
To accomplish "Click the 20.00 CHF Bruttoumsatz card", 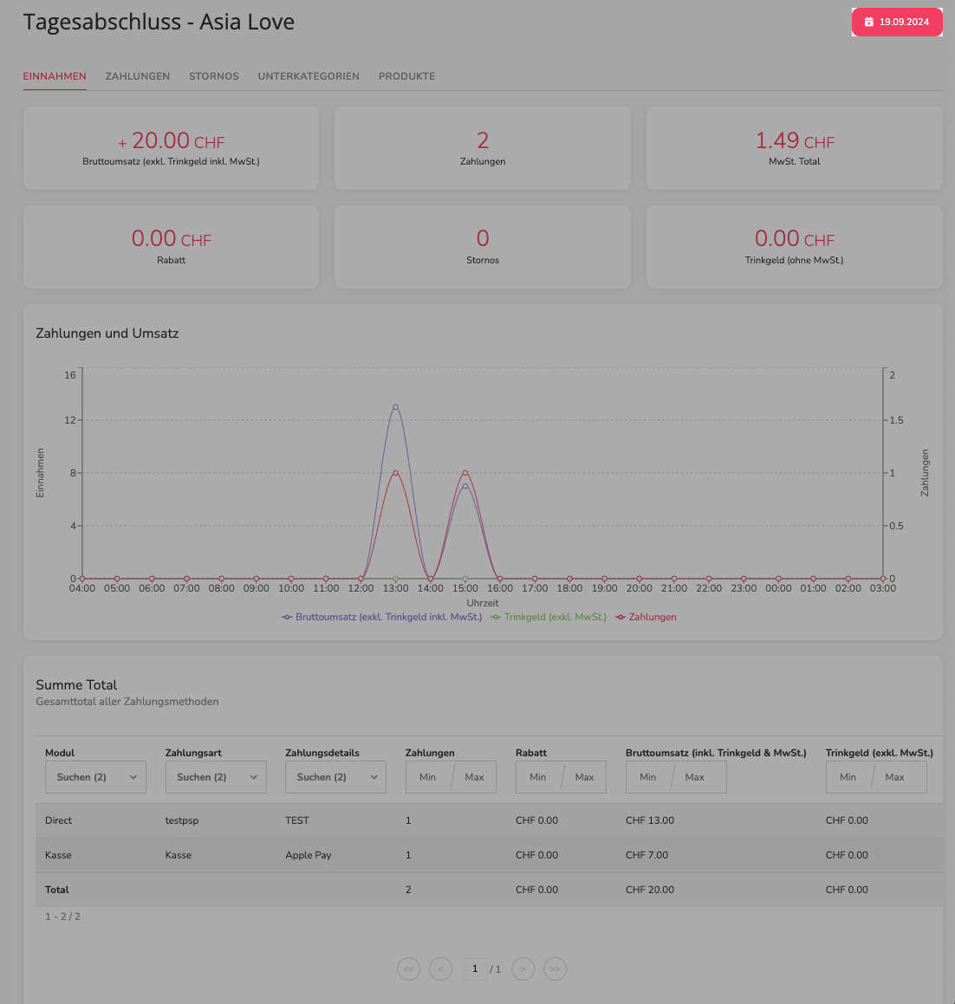I will [171, 148].
